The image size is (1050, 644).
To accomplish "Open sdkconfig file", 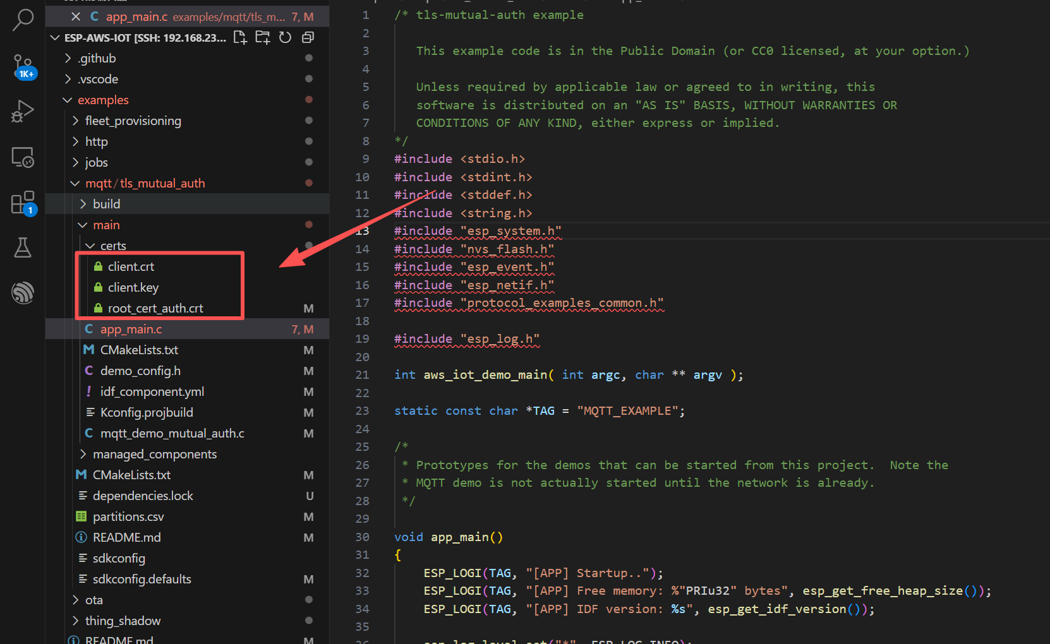I will click(187, 558).
